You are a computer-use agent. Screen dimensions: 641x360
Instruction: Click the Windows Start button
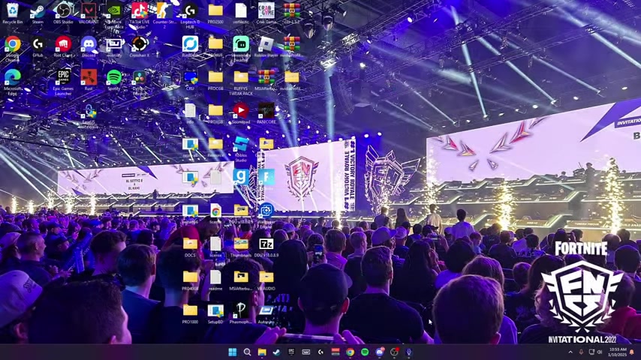[x=232, y=352]
